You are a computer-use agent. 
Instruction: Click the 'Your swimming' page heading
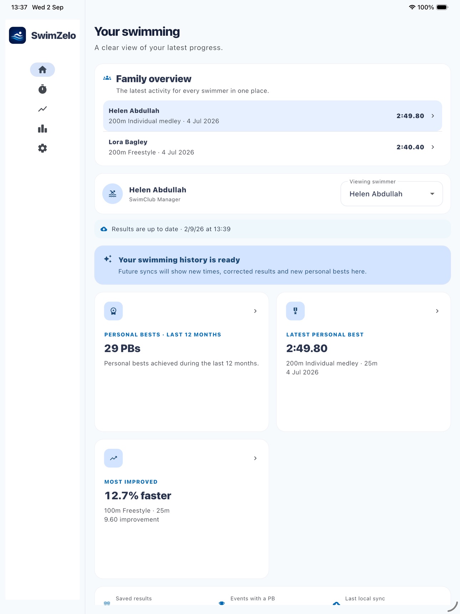point(137,31)
